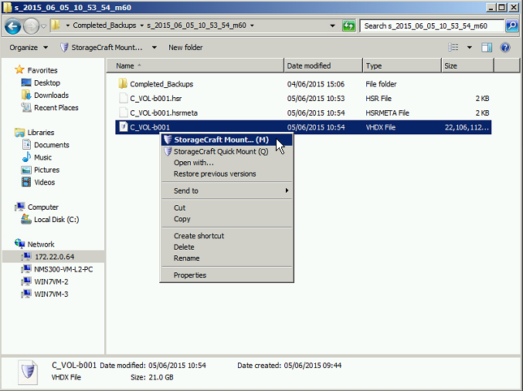523x391 pixels.
Task: Click the Videos library film icon
Action: (26, 182)
